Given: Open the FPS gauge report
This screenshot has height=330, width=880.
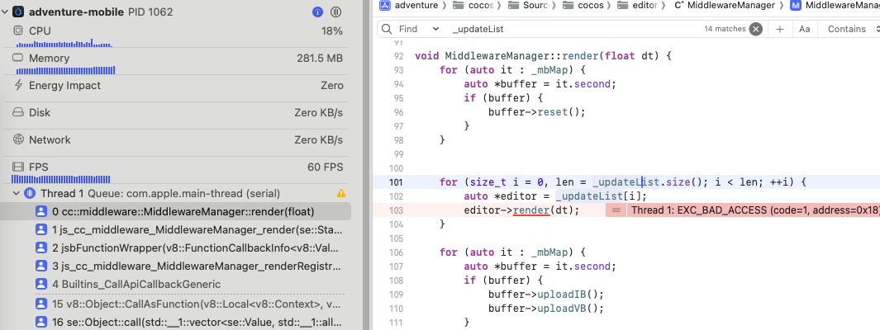Looking at the screenshot, I should coord(178,172).
